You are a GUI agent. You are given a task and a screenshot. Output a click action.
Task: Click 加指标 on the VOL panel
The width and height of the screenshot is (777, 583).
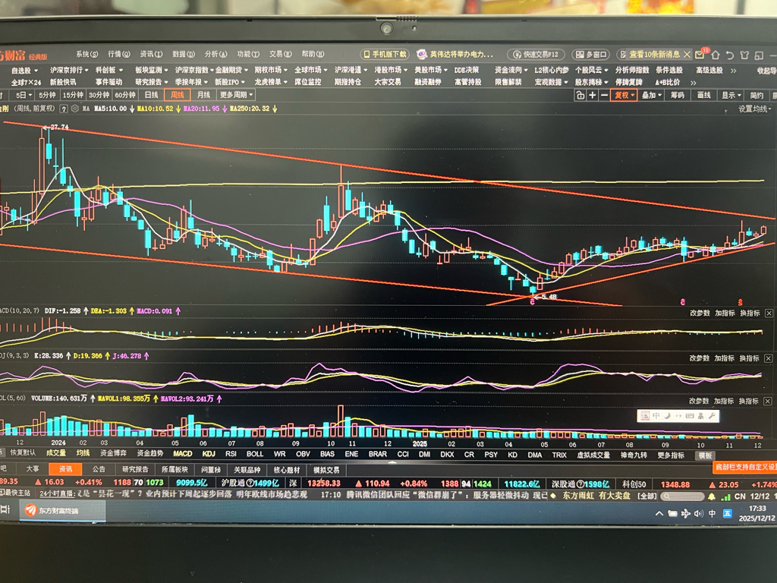(723, 401)
